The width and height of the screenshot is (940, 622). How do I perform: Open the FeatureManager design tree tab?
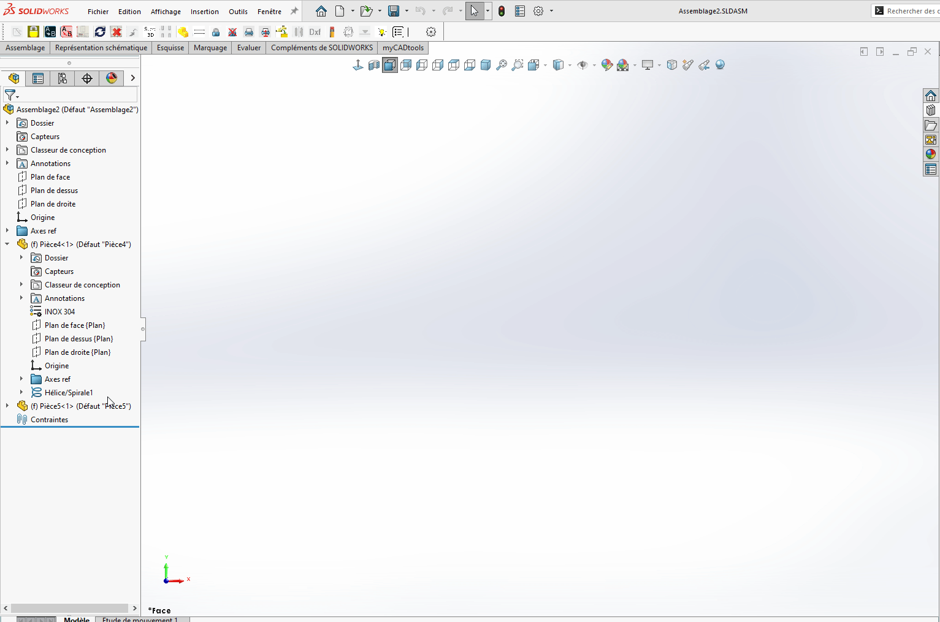(13, 78)
